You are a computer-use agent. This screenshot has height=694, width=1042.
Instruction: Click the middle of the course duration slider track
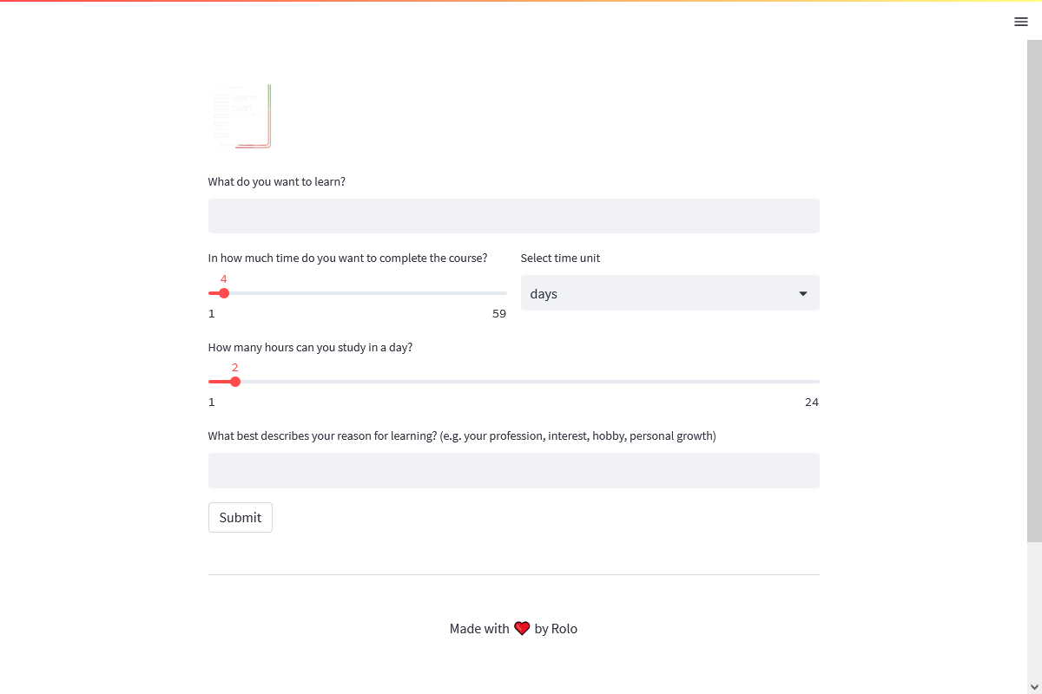pyautogui.click(x=358, y=293)
